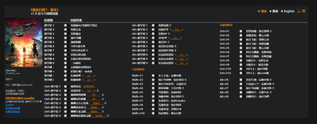Screen dimensions: 317x124
Task: Click info icon beside 数字键 7 100%掉宝率
Action: (x=87, y=50)
